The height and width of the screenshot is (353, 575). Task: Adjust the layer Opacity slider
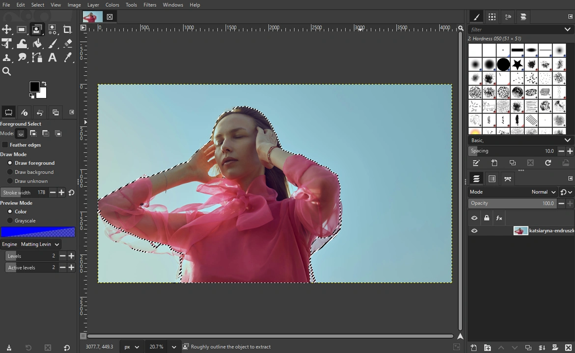coord(512,203)
